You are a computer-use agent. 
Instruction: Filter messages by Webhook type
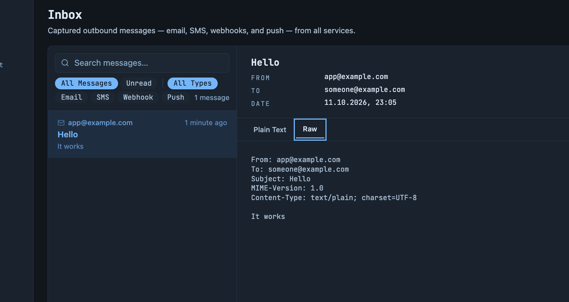138,97
